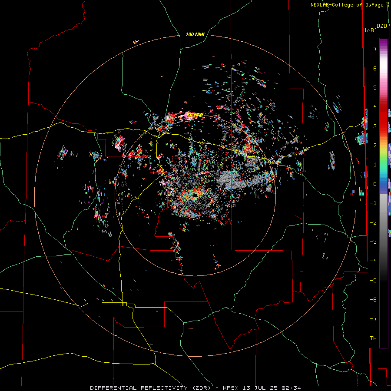Click the "[dB]" unit label

coord(371,30)
